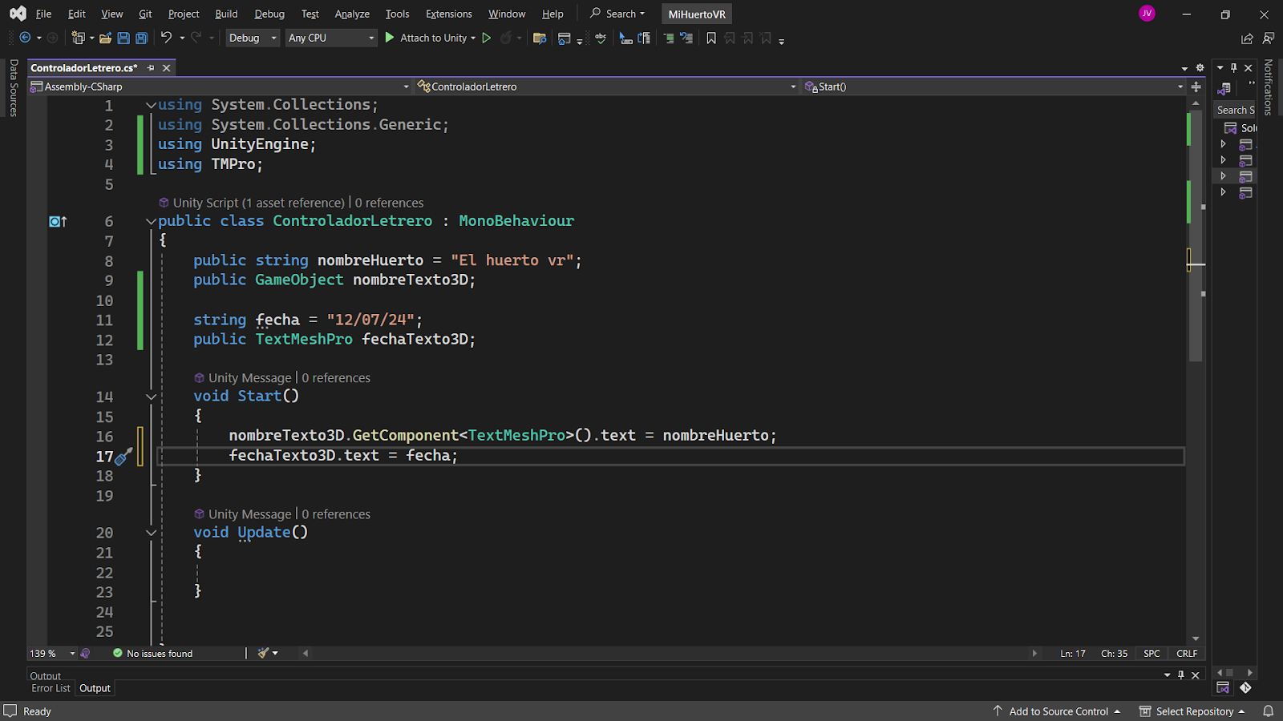This screenshot has height=721, width=1283.
Task: Click Add to Source Control
Action: coord(1058,711)
